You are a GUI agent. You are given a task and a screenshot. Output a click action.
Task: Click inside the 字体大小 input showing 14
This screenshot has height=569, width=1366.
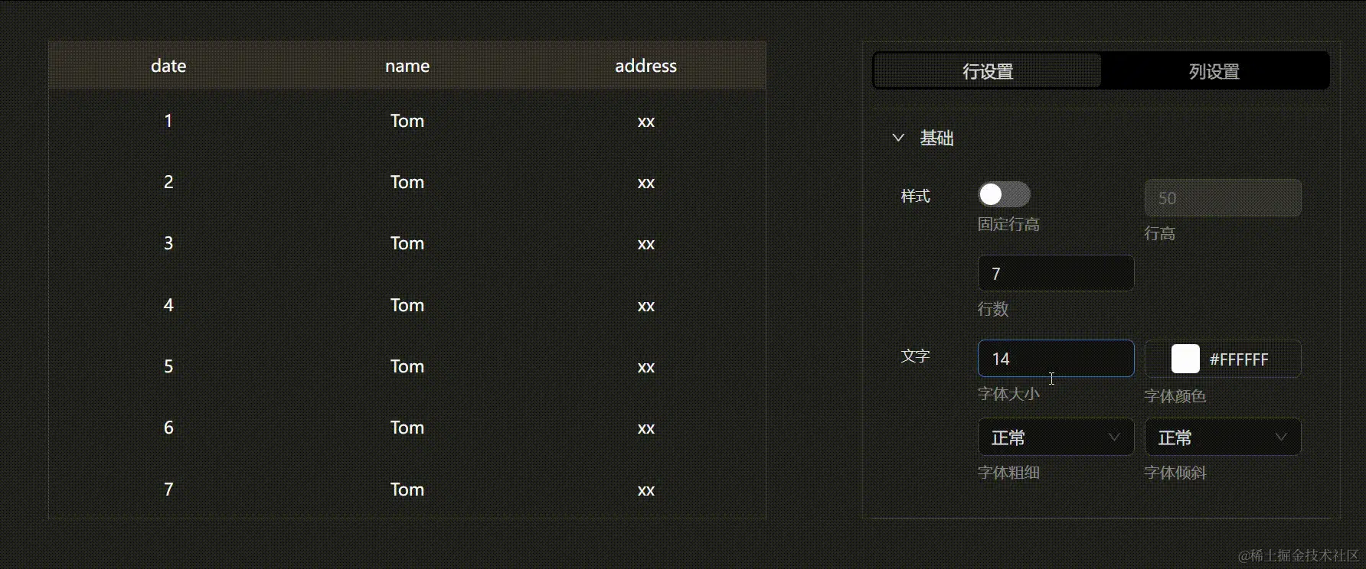pos(1055,358)
